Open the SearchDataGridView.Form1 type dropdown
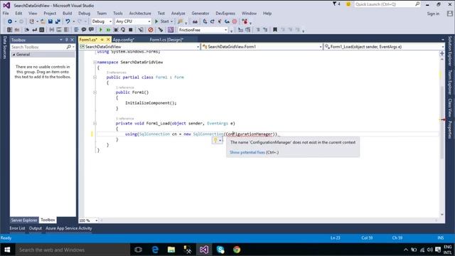 (x=262, y=47)
